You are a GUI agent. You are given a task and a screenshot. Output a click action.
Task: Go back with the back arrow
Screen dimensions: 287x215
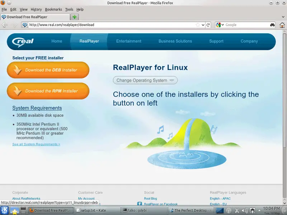pyautogui.click(x=5, y=25)
